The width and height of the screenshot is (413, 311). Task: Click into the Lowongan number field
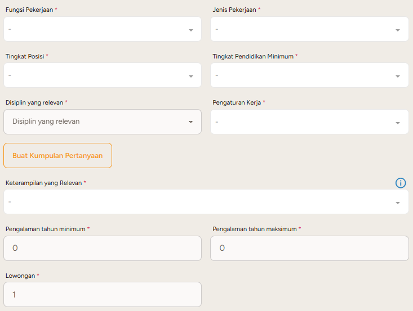(102, 294)
